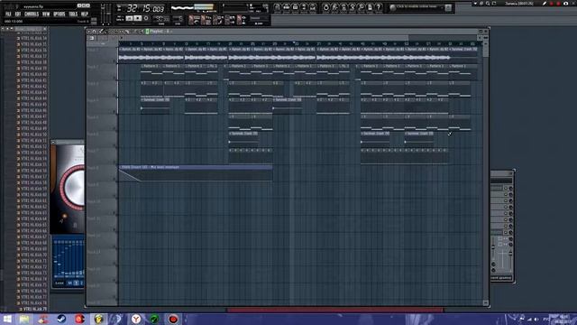The height and width of the screenshot is (325, 577).
Task: Toggle mute LED on Track 4
Action: pos(114,111)
